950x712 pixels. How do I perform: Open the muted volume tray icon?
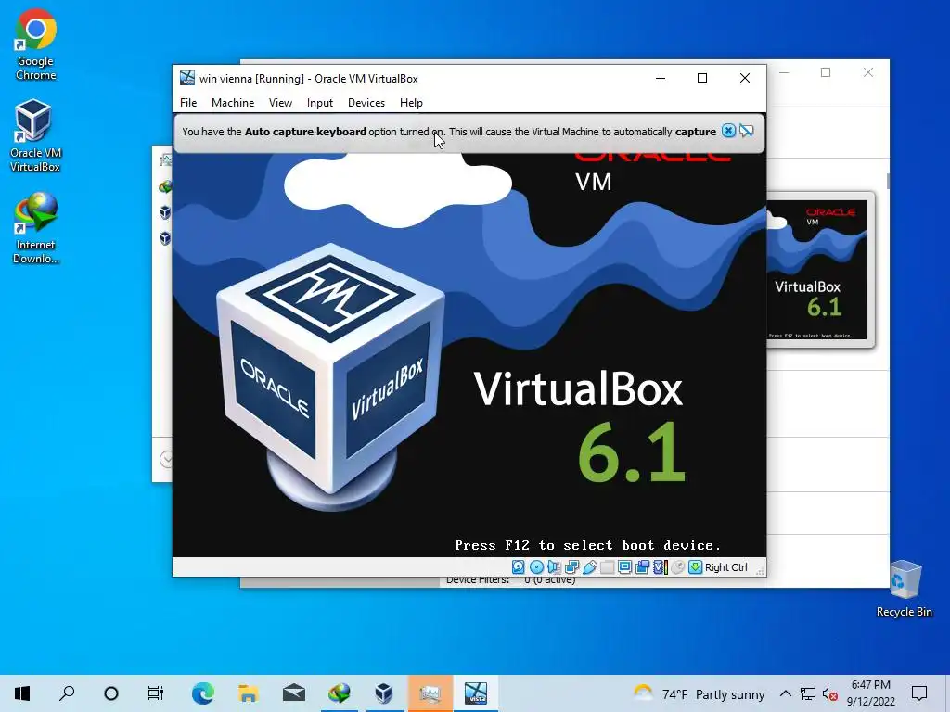coord(830,693)
